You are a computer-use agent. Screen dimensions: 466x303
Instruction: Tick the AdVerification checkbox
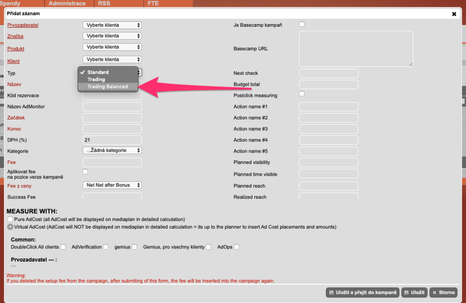(106, 247)
